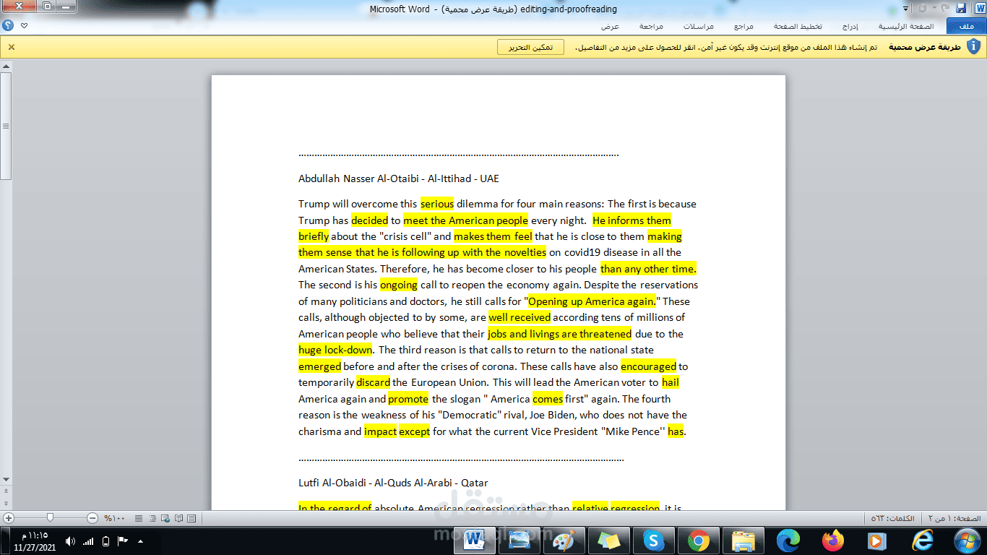Open Microsoft Edge from the taskbar
Viewport: 987px width, 555px height.
tap(788, 541)
